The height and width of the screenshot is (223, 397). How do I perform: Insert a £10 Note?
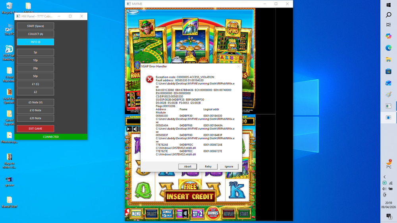(35, 110)
